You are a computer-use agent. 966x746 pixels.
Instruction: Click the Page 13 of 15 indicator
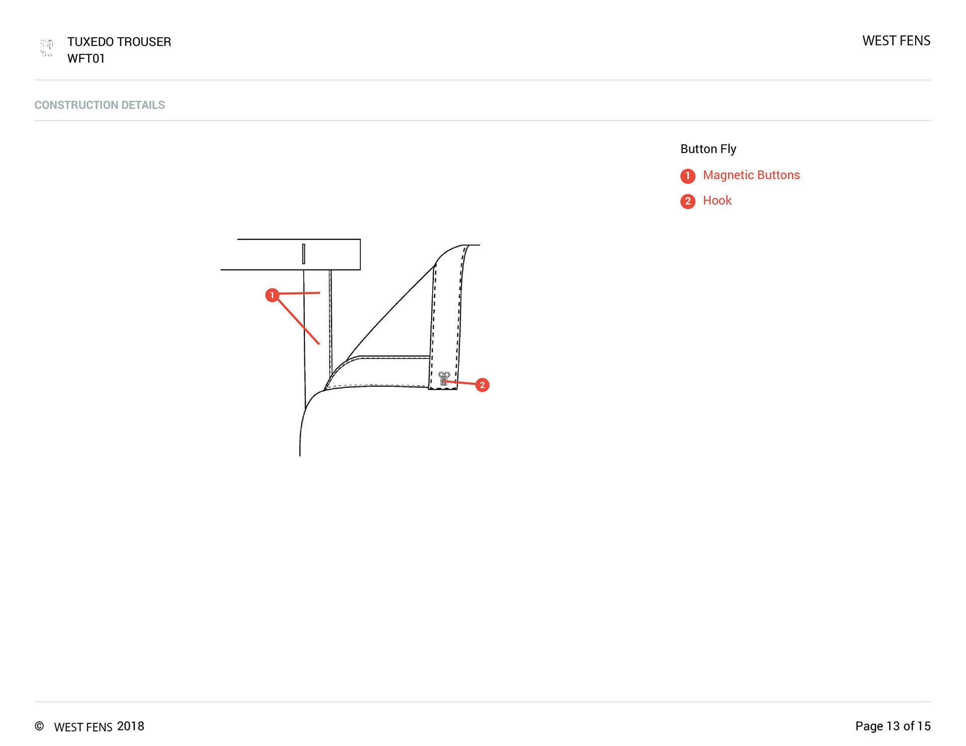point(893,726)
